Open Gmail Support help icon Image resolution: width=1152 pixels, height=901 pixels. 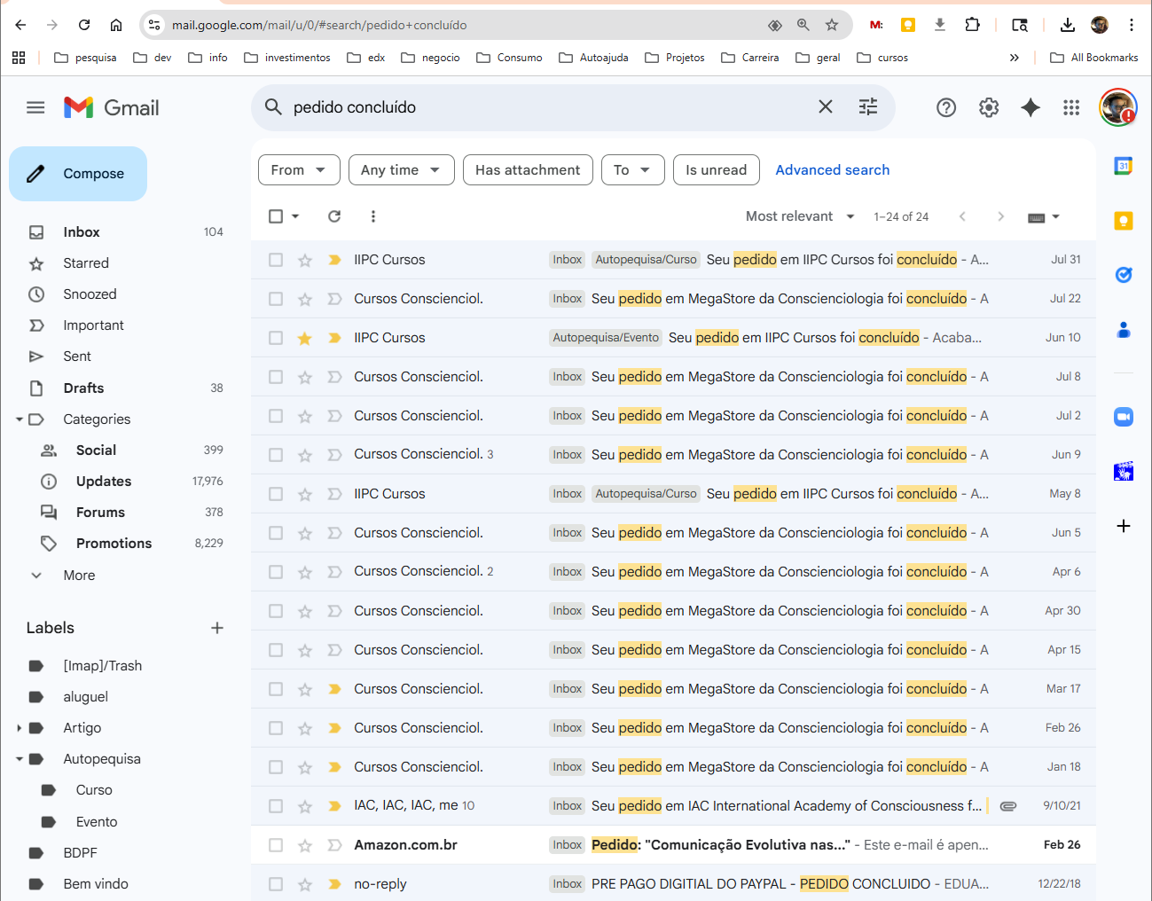pos(946,107)
